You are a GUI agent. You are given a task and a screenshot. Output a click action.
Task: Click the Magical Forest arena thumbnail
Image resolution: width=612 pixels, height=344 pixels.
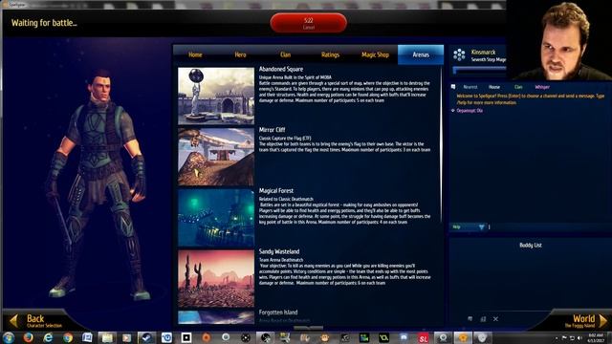(216, 218)
